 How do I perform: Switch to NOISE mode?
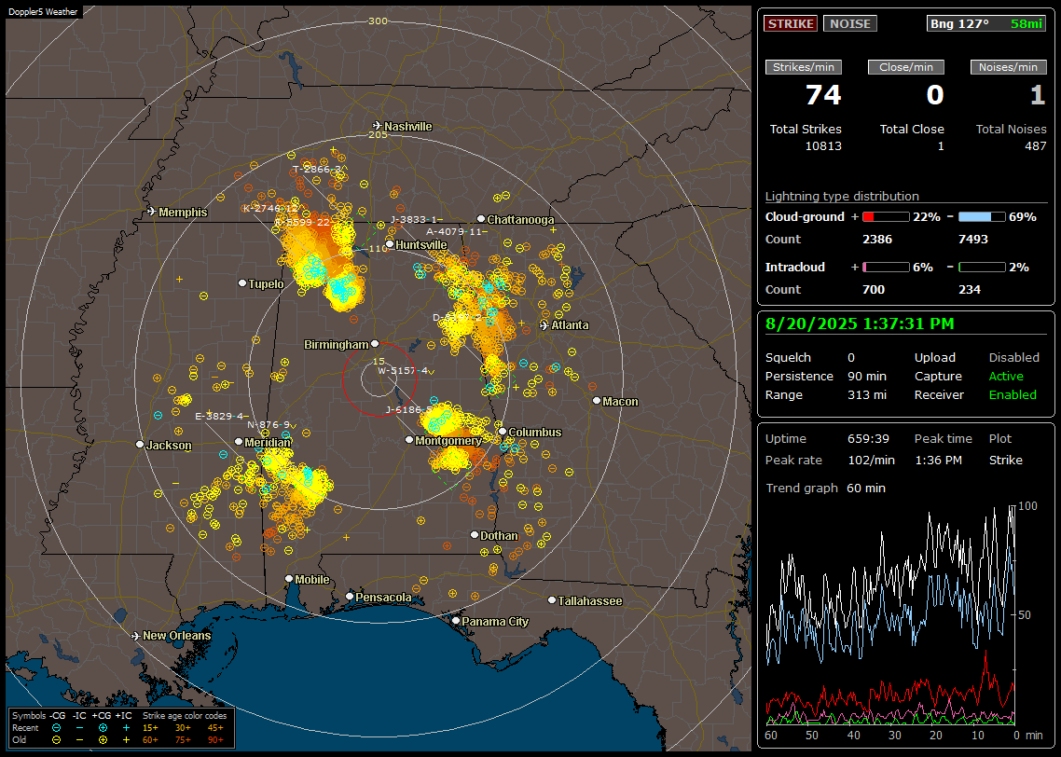tap(850, 23)
